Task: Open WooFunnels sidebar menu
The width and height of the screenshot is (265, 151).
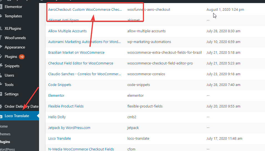Action: (15, 38)
